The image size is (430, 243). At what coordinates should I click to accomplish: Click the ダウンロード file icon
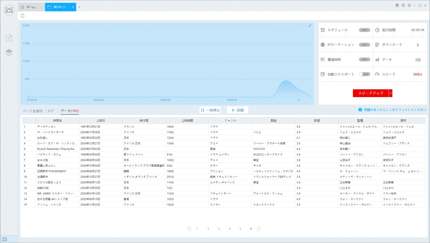tap(377, 45)
